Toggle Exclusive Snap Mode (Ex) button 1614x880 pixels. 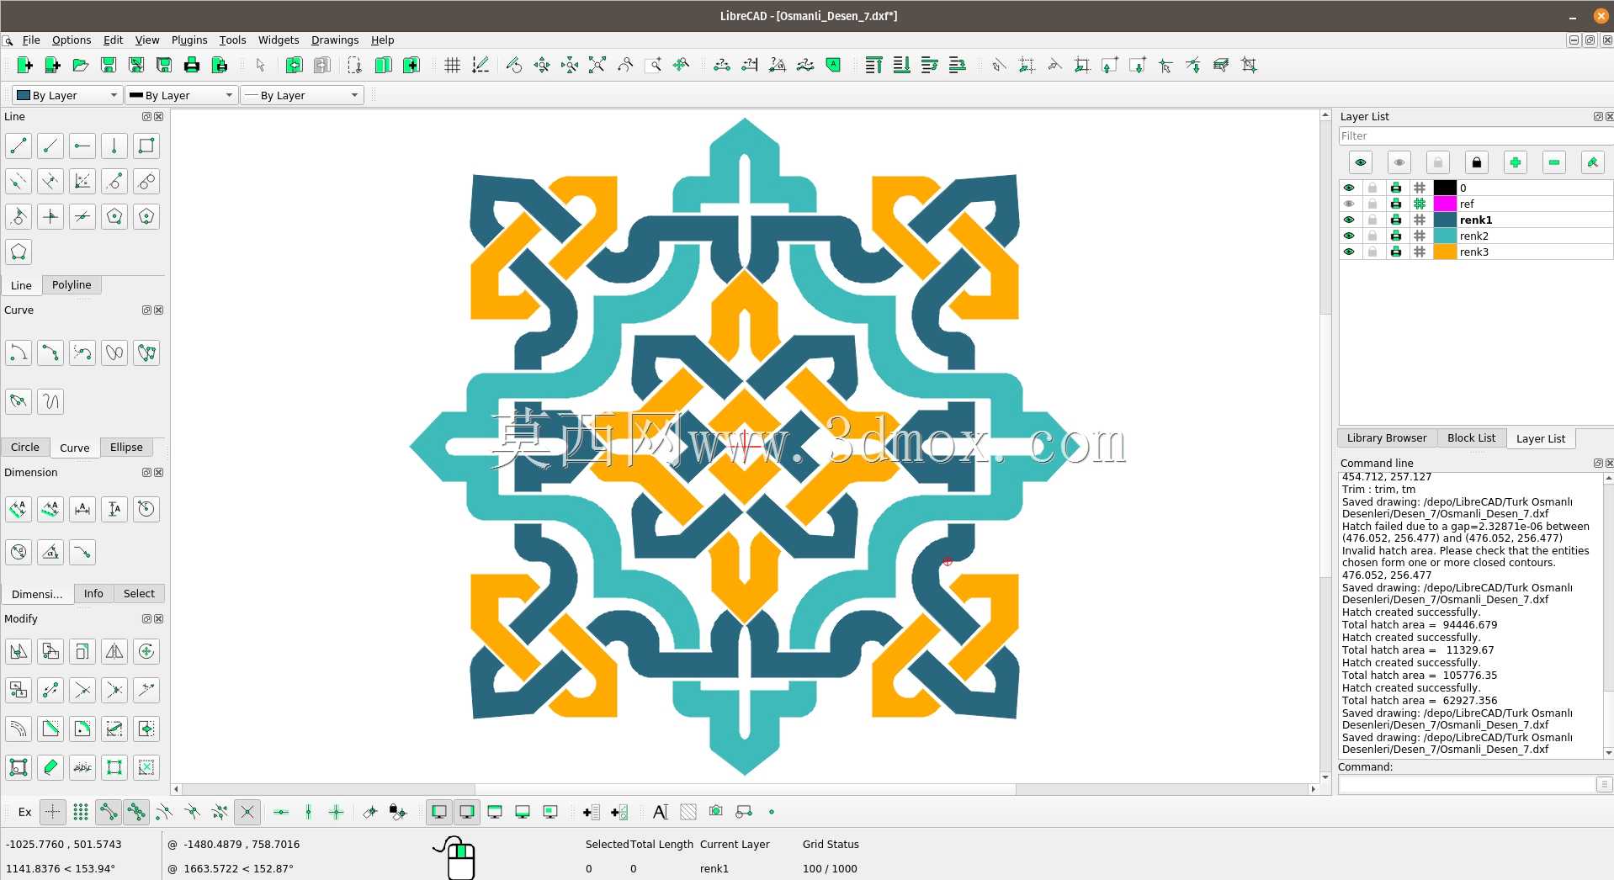click(24, 812)
